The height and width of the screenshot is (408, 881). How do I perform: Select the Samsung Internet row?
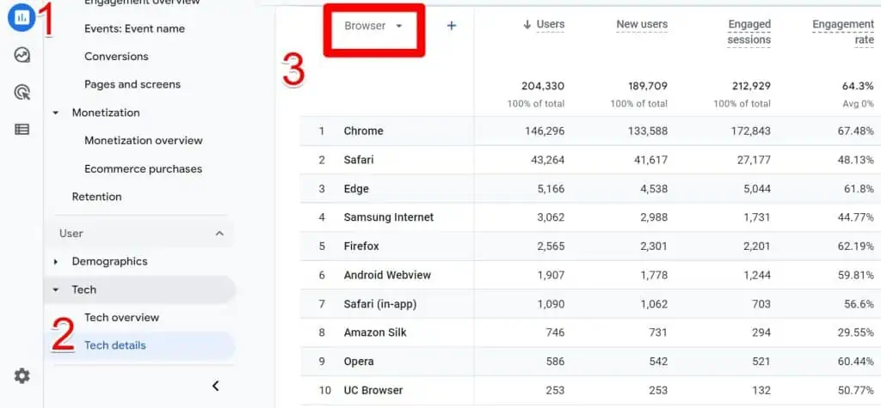coord(590,218)
